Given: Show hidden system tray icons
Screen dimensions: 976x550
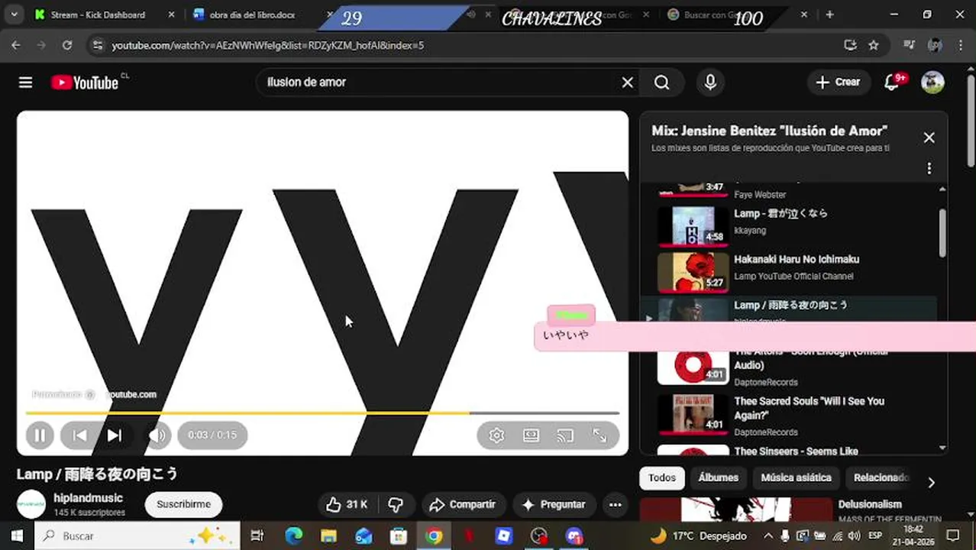Looking at the screenshot, I should (x=768, y=535).
